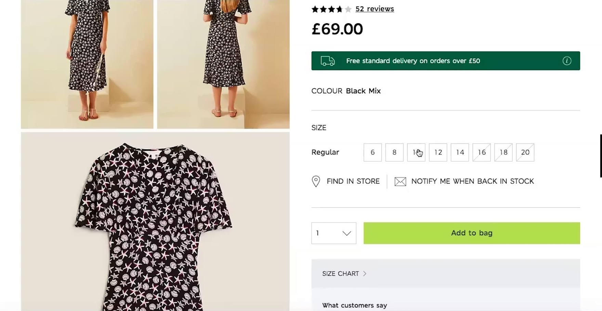Image resolution: width=602 pixels, height=311 pixels.
Task: Select size 20
Action: pos(525,152)
